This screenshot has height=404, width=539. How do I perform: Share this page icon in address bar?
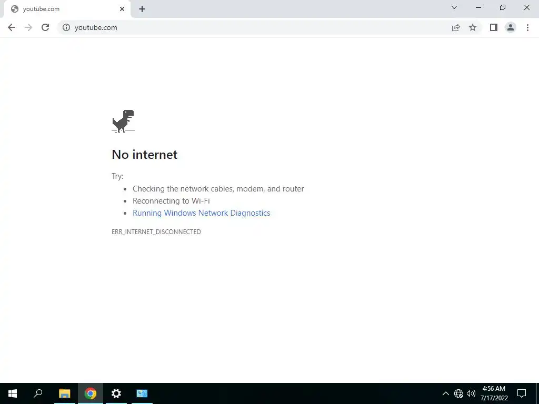click(x=456, y=27)
